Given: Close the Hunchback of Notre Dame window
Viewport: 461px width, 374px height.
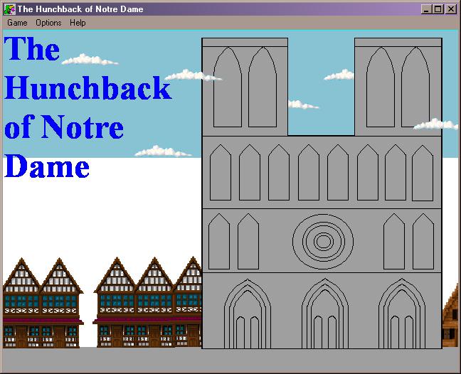Looking at the screenshot, I should (x=451, y=9).
